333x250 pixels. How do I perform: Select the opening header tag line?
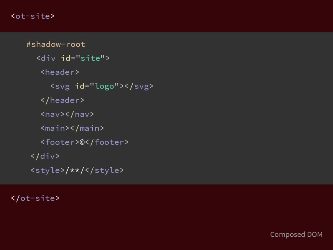tap(60, 72)
